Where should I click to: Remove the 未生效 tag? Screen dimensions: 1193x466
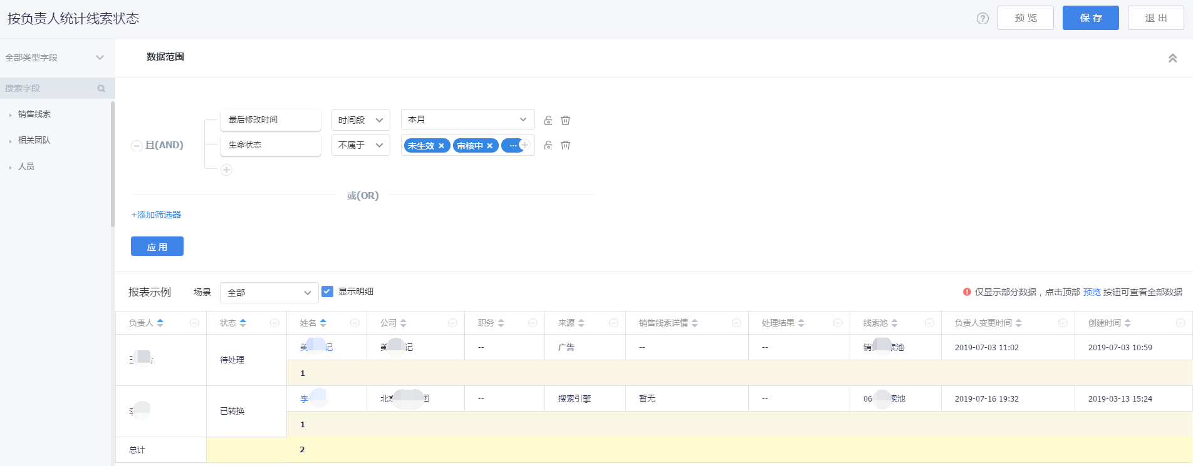(441, 146)
